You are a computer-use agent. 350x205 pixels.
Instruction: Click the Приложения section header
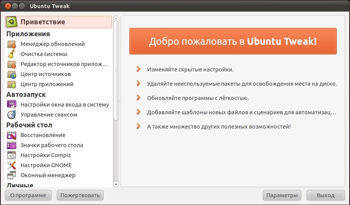(28, 34)
